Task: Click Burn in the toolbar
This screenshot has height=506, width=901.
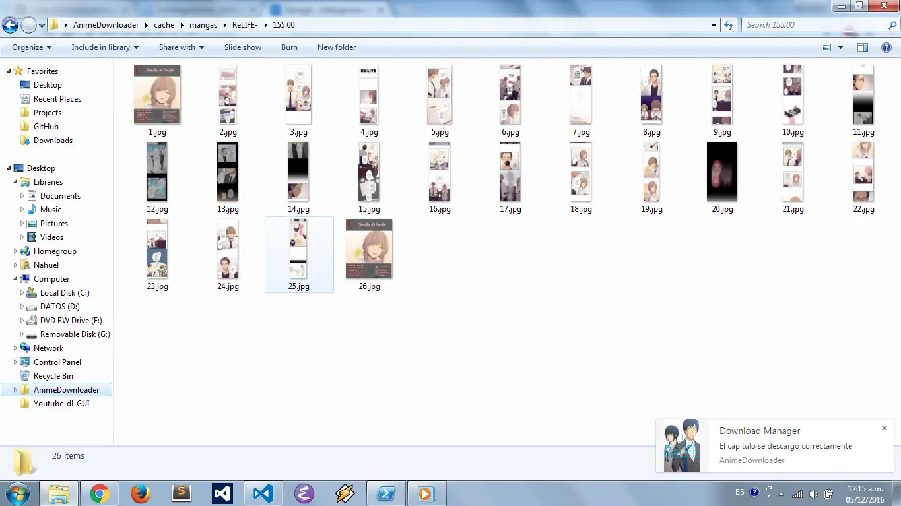Action: [x=289, y=47]
